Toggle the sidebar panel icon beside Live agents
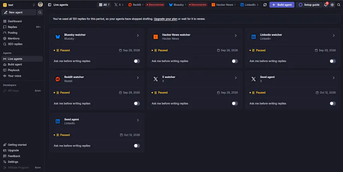 (x=49, y=5)
